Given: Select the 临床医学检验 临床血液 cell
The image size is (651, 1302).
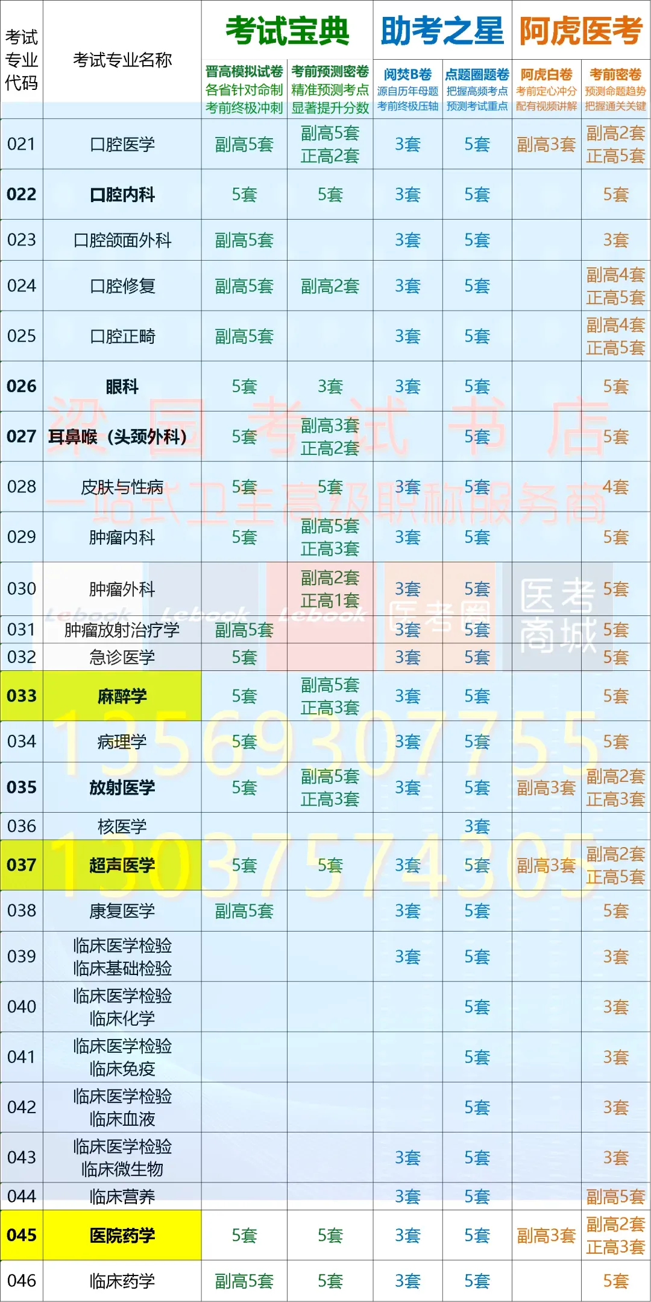Looking at the screenshot, I should 122,1107.
